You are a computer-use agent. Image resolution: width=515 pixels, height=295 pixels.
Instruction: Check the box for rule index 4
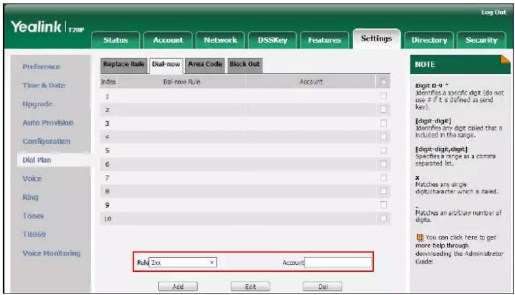(x=383, y=137)
